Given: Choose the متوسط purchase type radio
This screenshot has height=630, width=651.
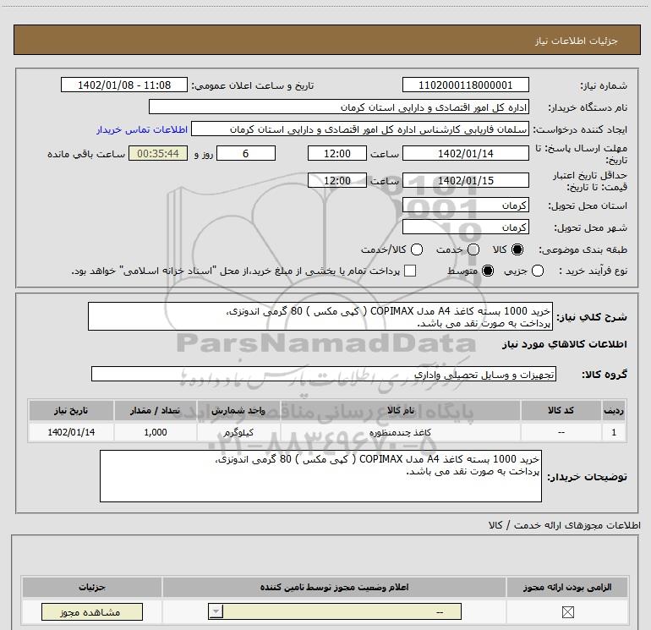Looking at the screenshot, I should pos(488,271).
